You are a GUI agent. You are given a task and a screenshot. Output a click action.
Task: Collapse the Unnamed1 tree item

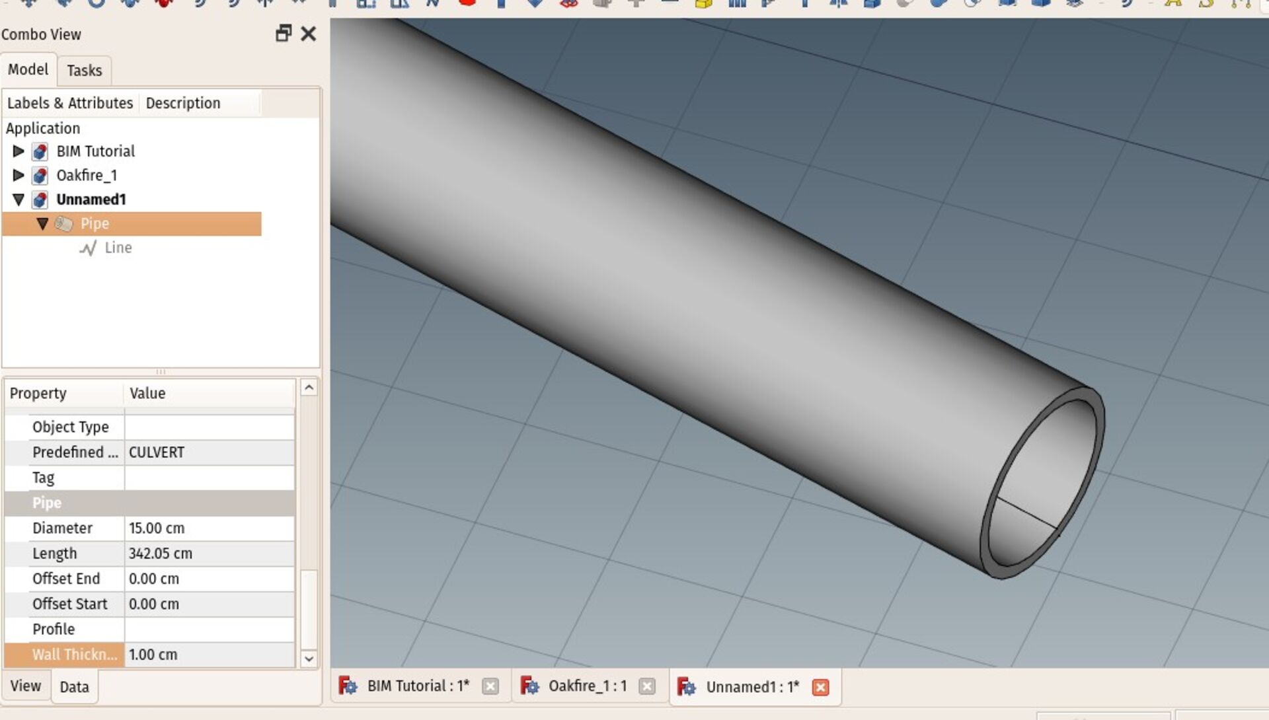(19, 199)
